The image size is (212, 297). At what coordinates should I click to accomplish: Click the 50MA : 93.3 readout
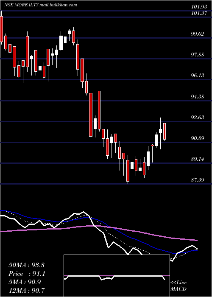26,265
